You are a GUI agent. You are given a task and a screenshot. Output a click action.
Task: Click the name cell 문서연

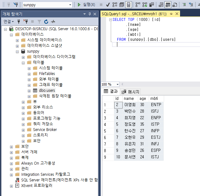pyautogui.click(x=130, y=157)
